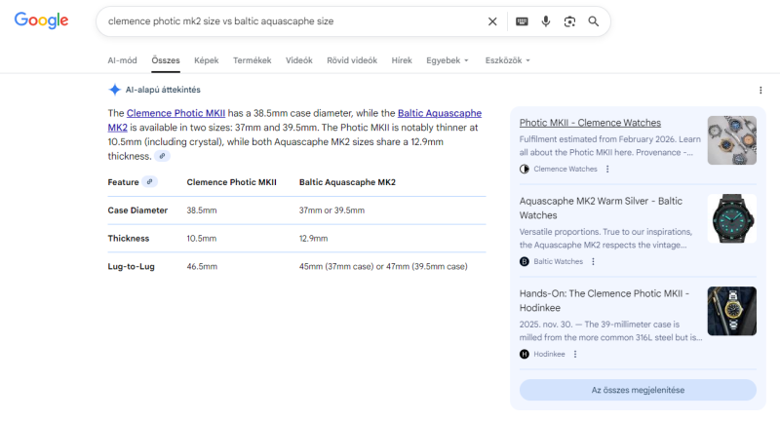Open the on-screen keyboard icon
Image resolution: width=780 pixels, height=421 pixels.
coord(522,21)
